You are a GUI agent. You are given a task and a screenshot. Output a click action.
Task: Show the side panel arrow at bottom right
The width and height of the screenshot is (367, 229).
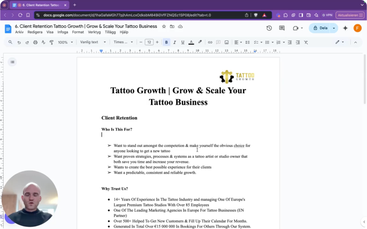[364, 222]
